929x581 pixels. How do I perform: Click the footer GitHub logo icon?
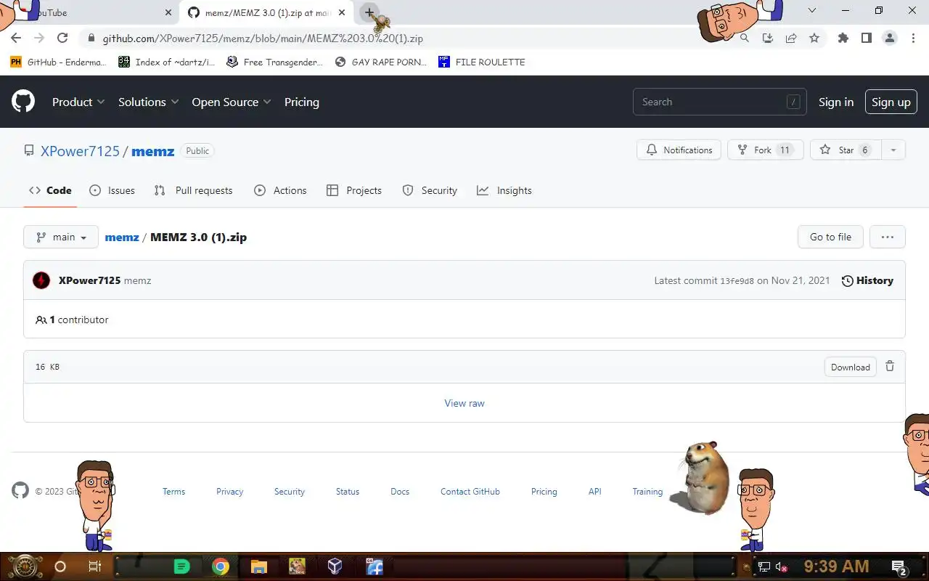[20, 491]
